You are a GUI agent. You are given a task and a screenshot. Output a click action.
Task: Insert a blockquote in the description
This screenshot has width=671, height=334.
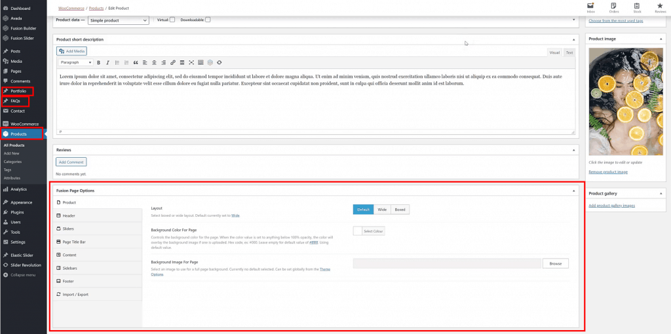coord(136,62)
